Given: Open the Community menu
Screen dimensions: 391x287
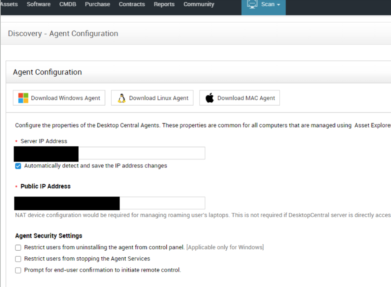Looking at the screenshot, I should coord(199,4).
